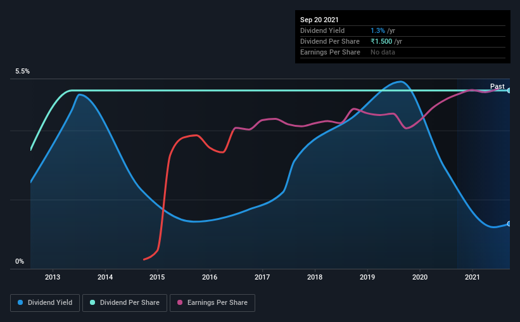Click the teal Dividend Per Share legend dot
520x322 pixels.
[x=92, y=302]
